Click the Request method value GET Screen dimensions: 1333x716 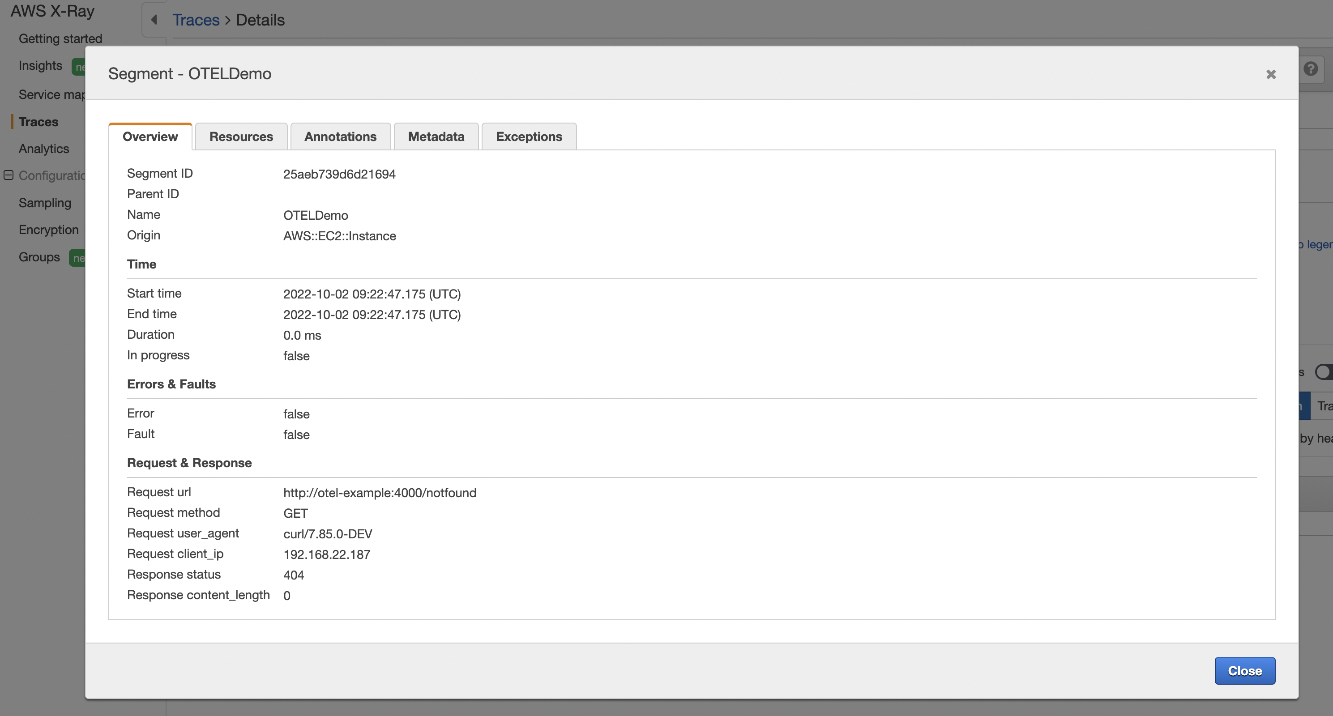(295, 513)
